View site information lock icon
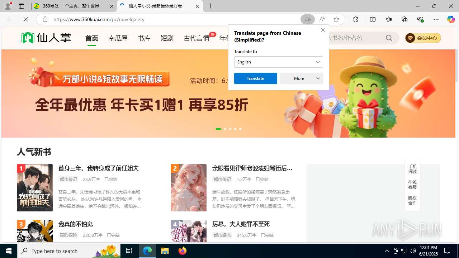 pyautogui.click(x=45, y=19)
